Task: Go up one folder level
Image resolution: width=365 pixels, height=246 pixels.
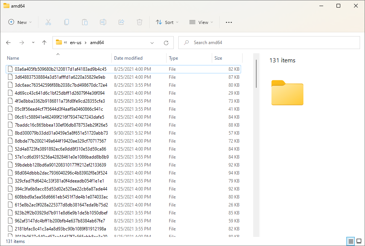Action: 44,43
